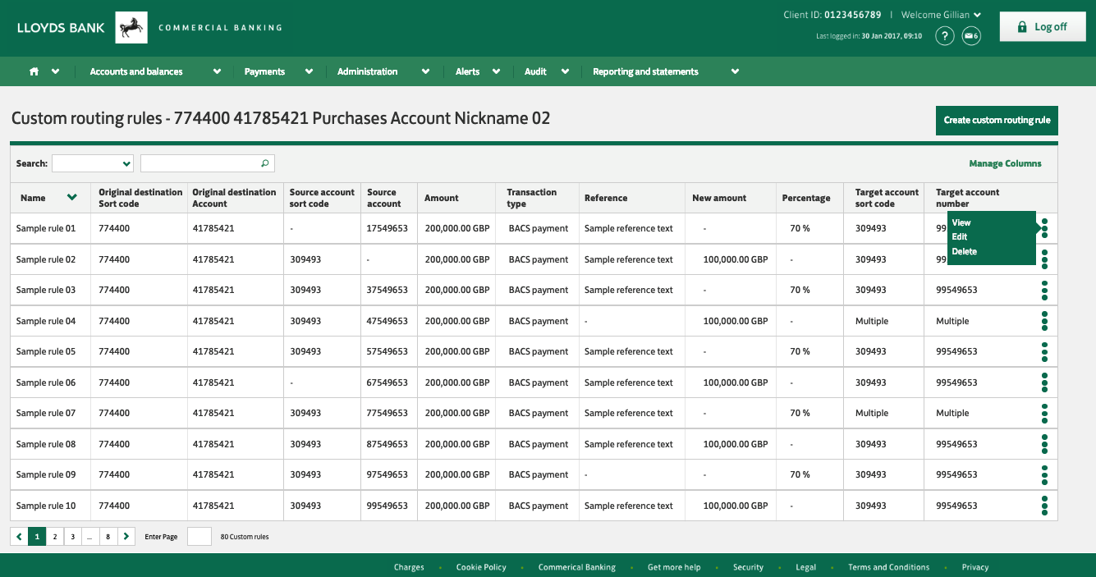Click the home icon in navigation bar
This screenshot has height=577, width=1096.
(x=34, y=71)
